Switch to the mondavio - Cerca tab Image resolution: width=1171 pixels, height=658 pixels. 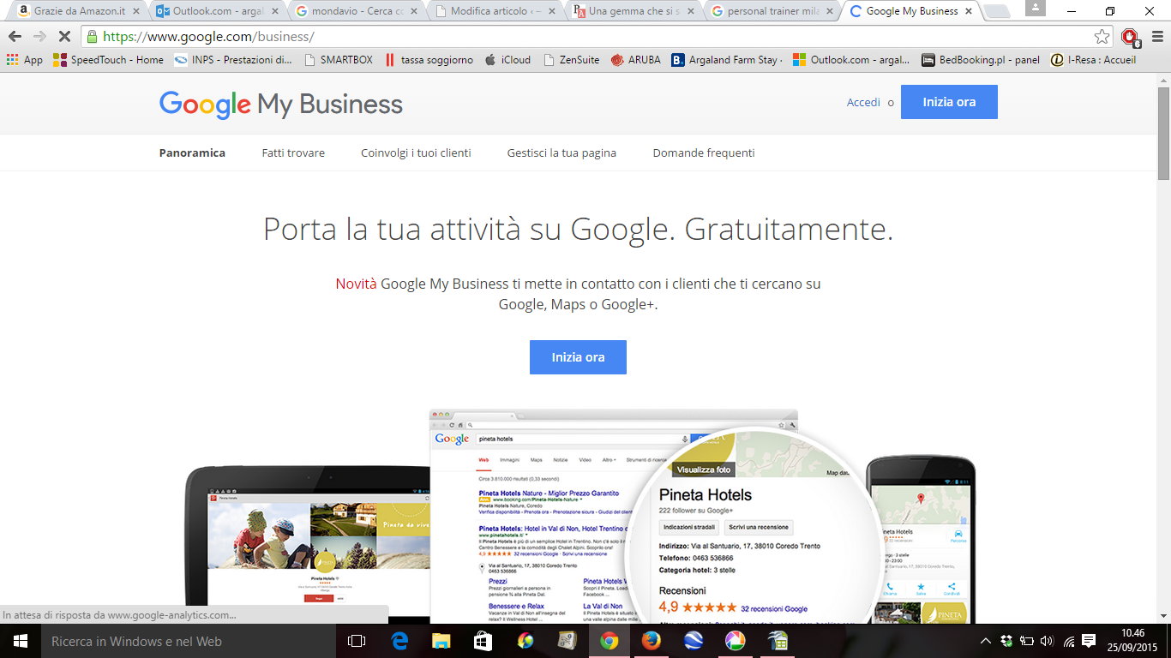(x=354, y=12)
